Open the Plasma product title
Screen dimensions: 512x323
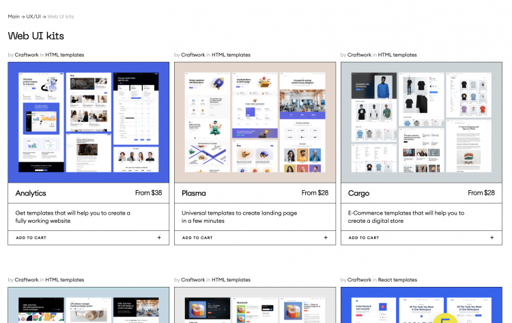tap(194, 194)
